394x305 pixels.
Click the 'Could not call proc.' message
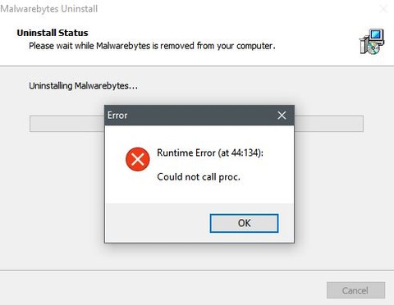199,177
